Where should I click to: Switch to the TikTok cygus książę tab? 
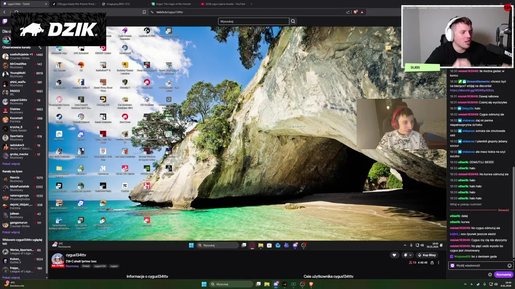74,4
